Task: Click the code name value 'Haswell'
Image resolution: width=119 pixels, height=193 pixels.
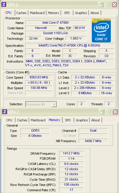Action: pyautogui.click(x=41, y=28)
